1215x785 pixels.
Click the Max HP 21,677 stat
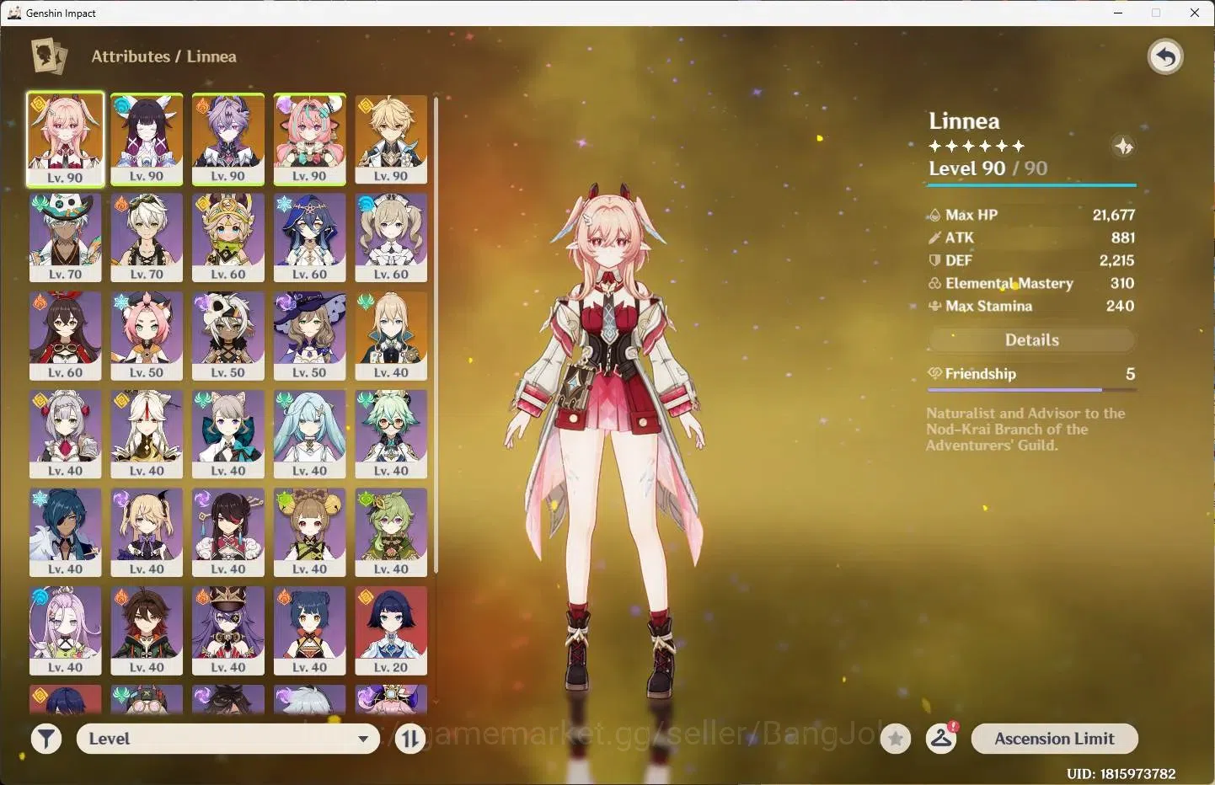[1031, 215]
